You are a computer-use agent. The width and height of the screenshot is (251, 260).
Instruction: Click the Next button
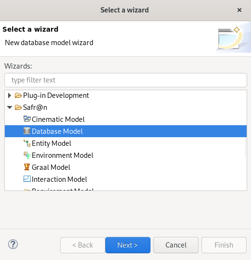point(128,245)
